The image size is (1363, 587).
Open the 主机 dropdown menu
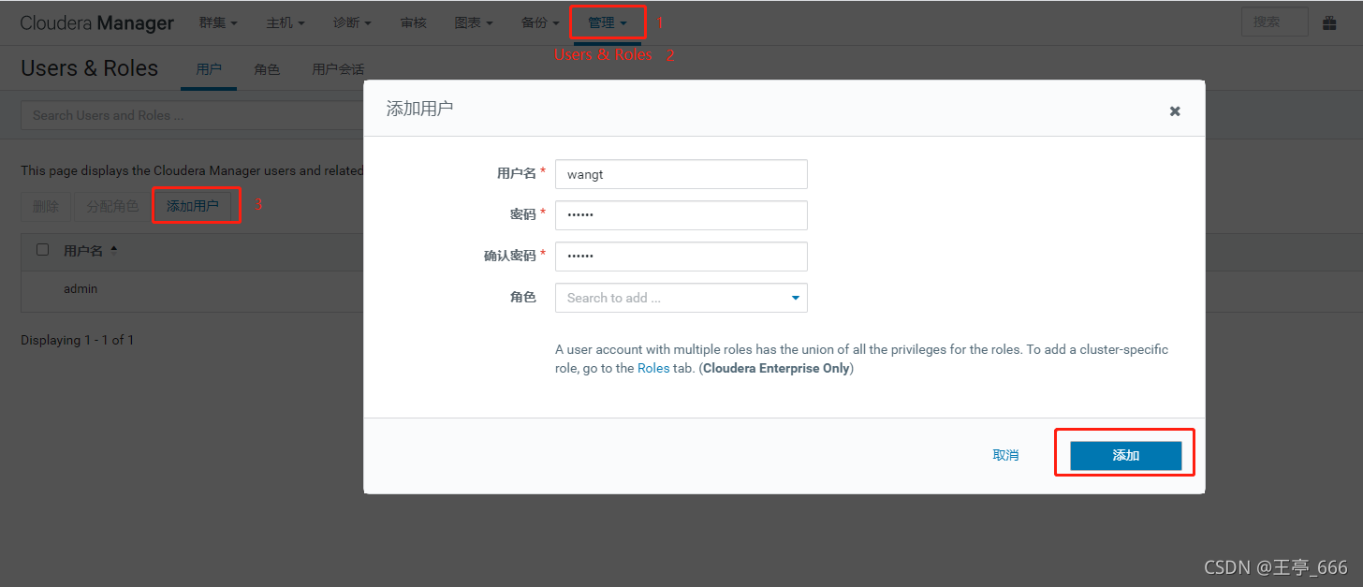(x=286, y=22)
